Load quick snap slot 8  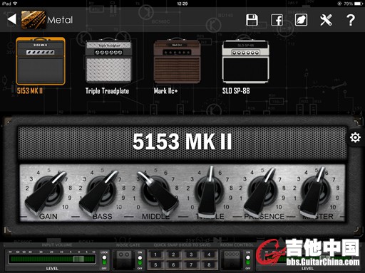[x=209, y=264]
